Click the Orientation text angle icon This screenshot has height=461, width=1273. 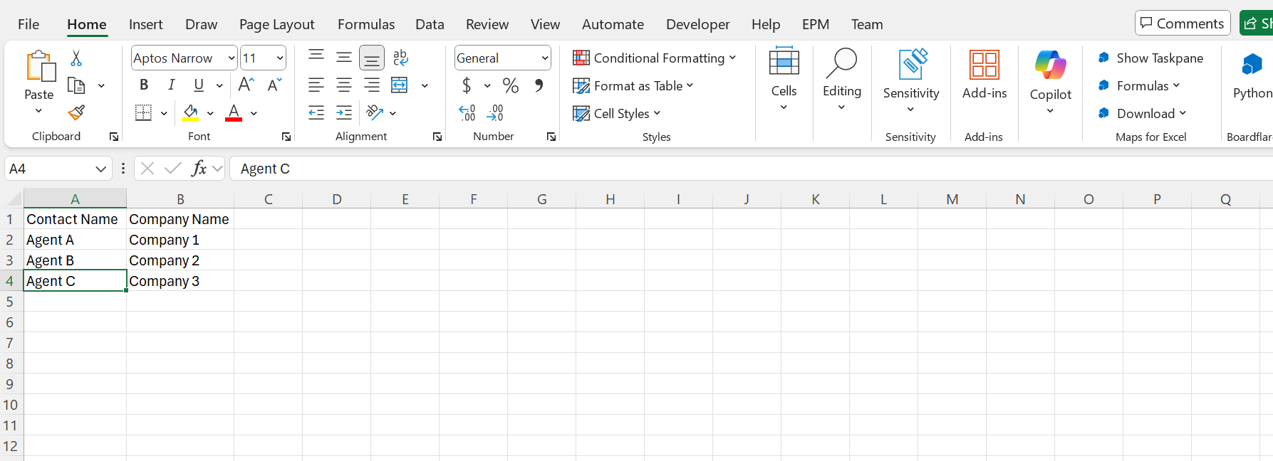point(375,112)
